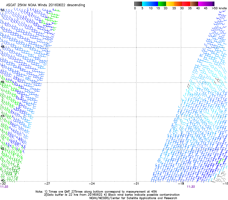Click the '5' label under the color bar
The image size is (228, 200).
(142, 8)
